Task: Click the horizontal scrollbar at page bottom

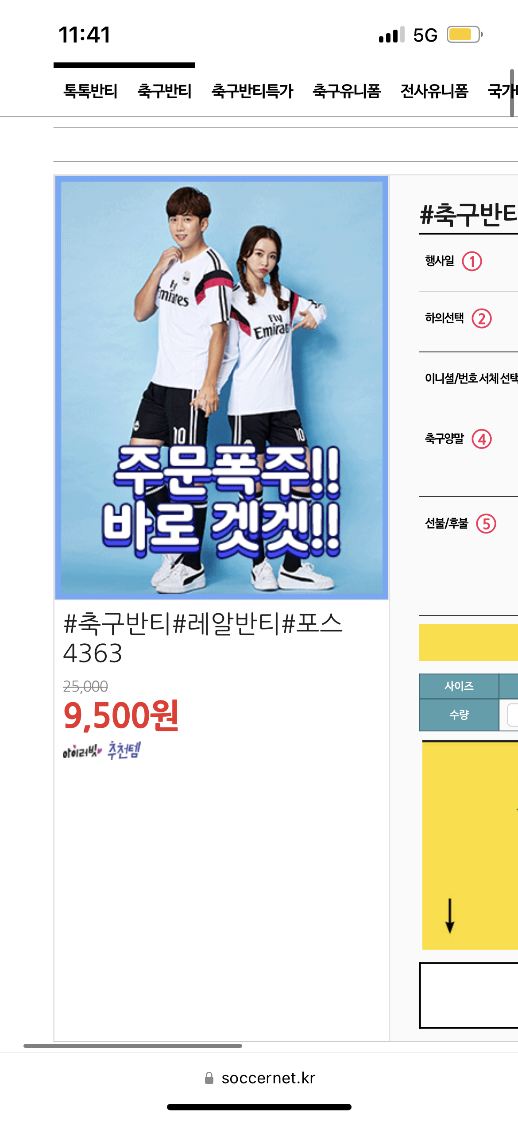Action: (x=133, y=1046)
